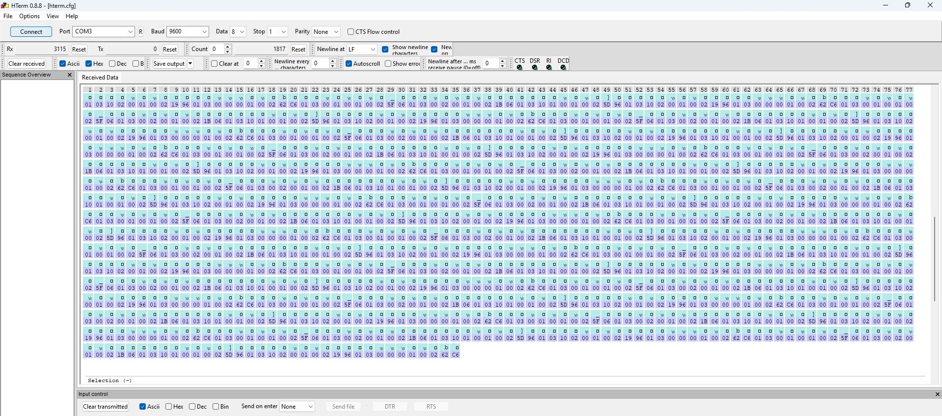The height and width of the screenshot is (416, 942).
Task: Reset the Count counter showing 1817
Action: pyautogui.click(x=298, y=50)
